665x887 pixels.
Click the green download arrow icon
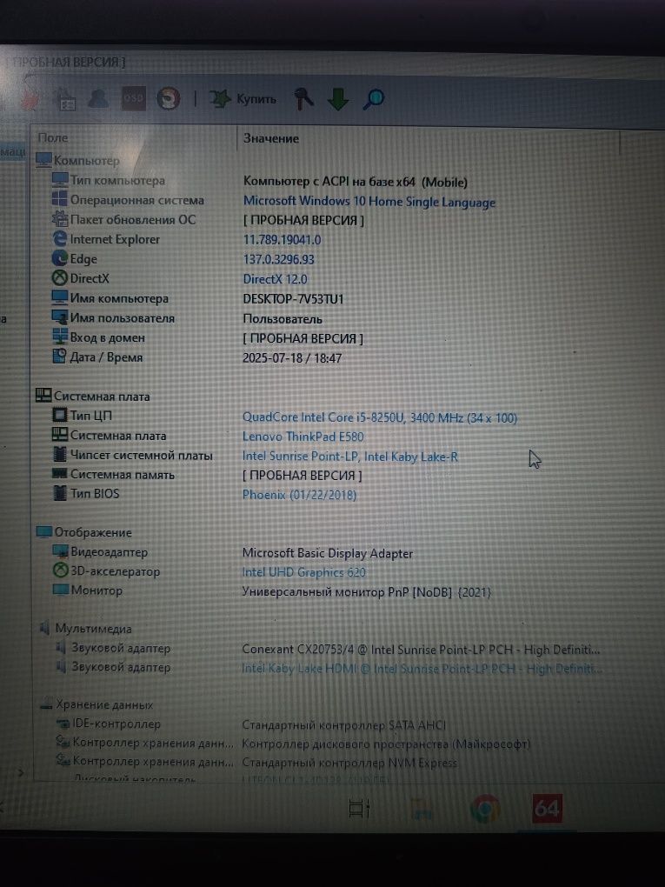point(338,99)
